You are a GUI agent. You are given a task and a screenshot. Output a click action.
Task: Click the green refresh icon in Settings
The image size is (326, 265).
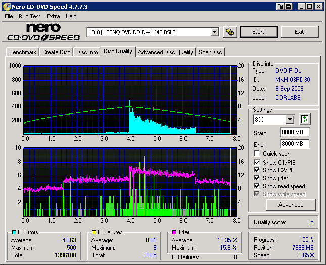[304, 120]
